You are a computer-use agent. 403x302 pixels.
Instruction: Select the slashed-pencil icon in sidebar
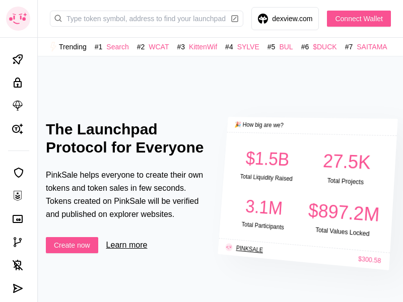[18, 265]
